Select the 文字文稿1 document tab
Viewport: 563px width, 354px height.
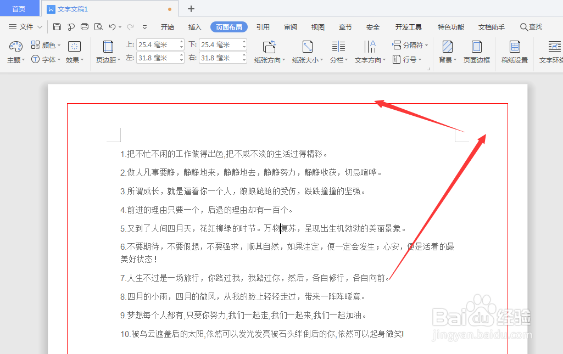point(109,9)
